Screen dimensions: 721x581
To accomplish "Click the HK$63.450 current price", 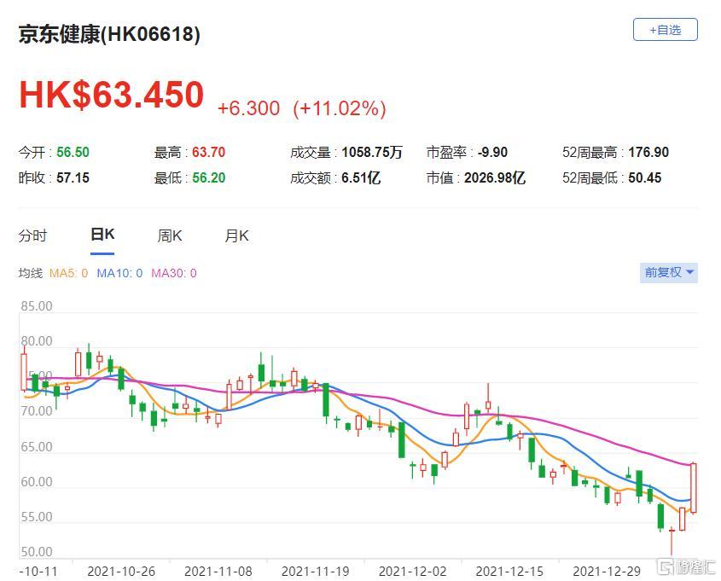I will click(112, 95).
